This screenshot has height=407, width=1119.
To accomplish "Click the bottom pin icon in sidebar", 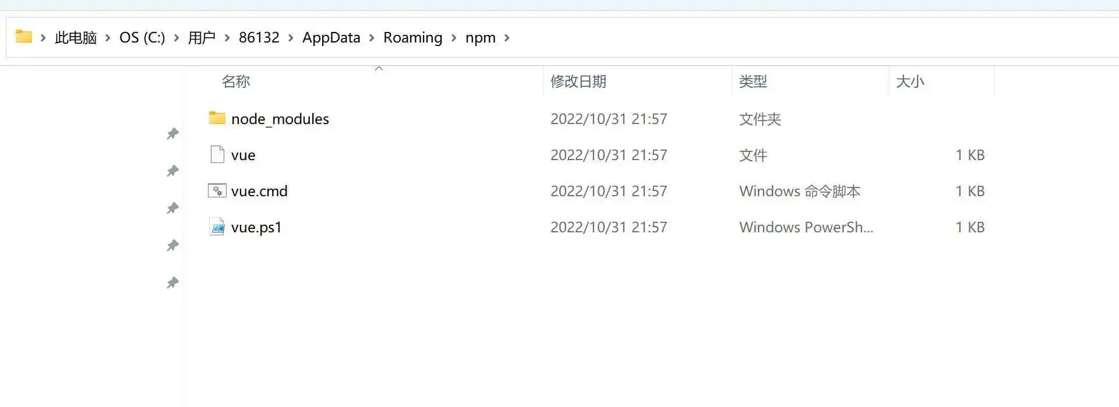I will tap(172, 283).
